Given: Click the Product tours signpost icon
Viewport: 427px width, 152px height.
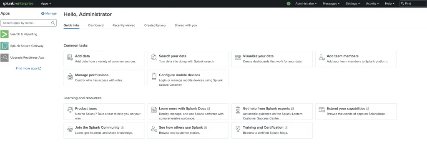Looking at the screenshot, I should click(x=70, y=110).
